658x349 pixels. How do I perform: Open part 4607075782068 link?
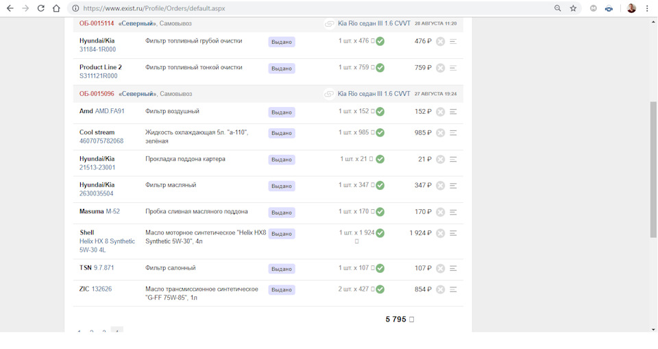coord(101,141)
